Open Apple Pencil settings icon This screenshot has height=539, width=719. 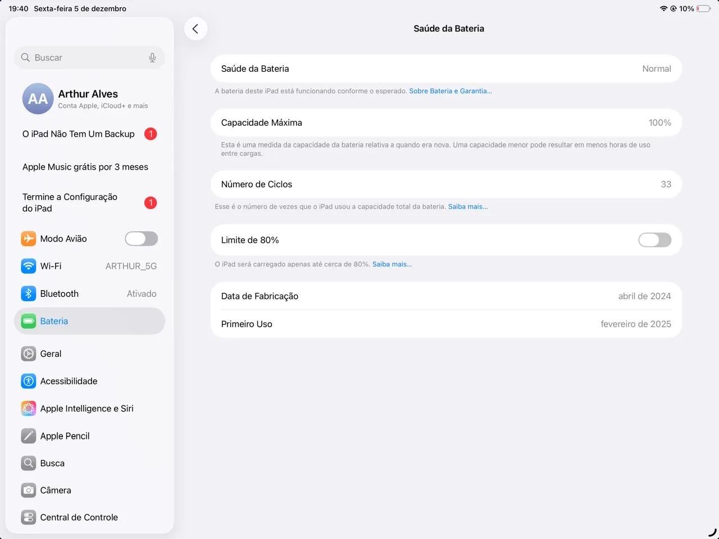[x=28, y=436]
